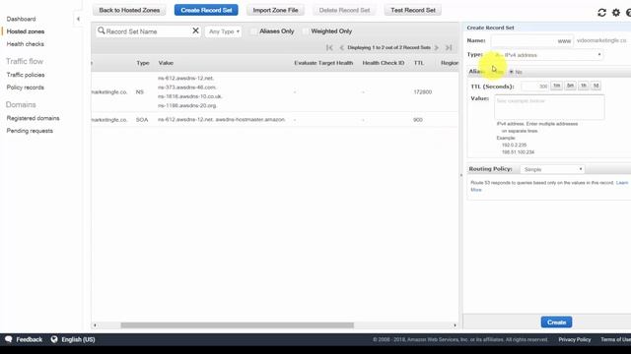This screenshot has width=631, height=354.
Task: Select the NS record row
Action: pos(274,91)
